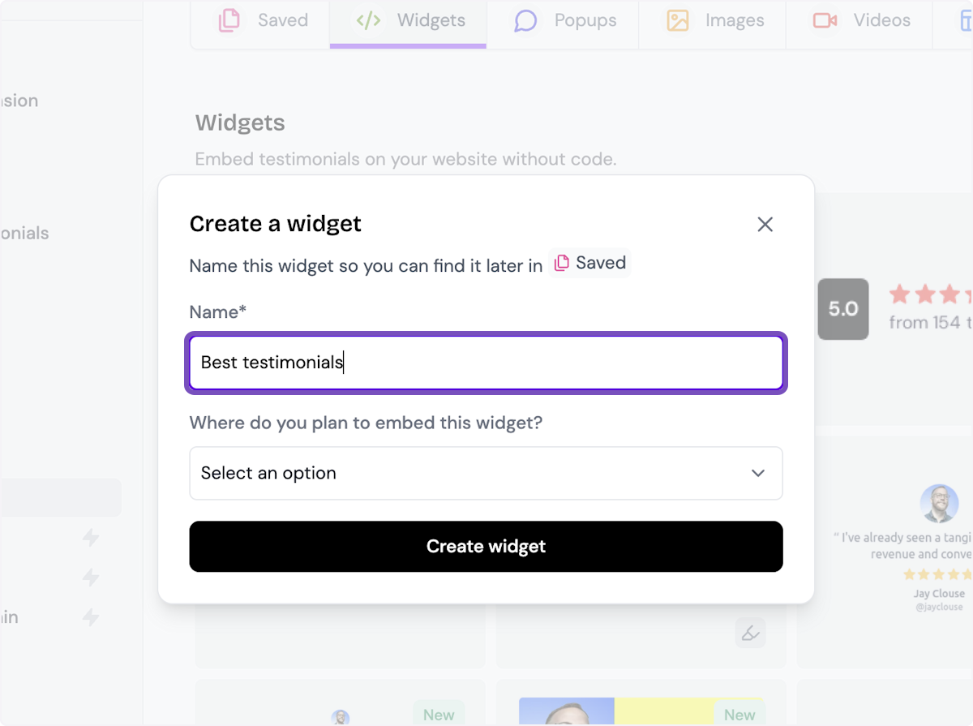Switch to the Popups tab
973x726 pixels.
565,20
